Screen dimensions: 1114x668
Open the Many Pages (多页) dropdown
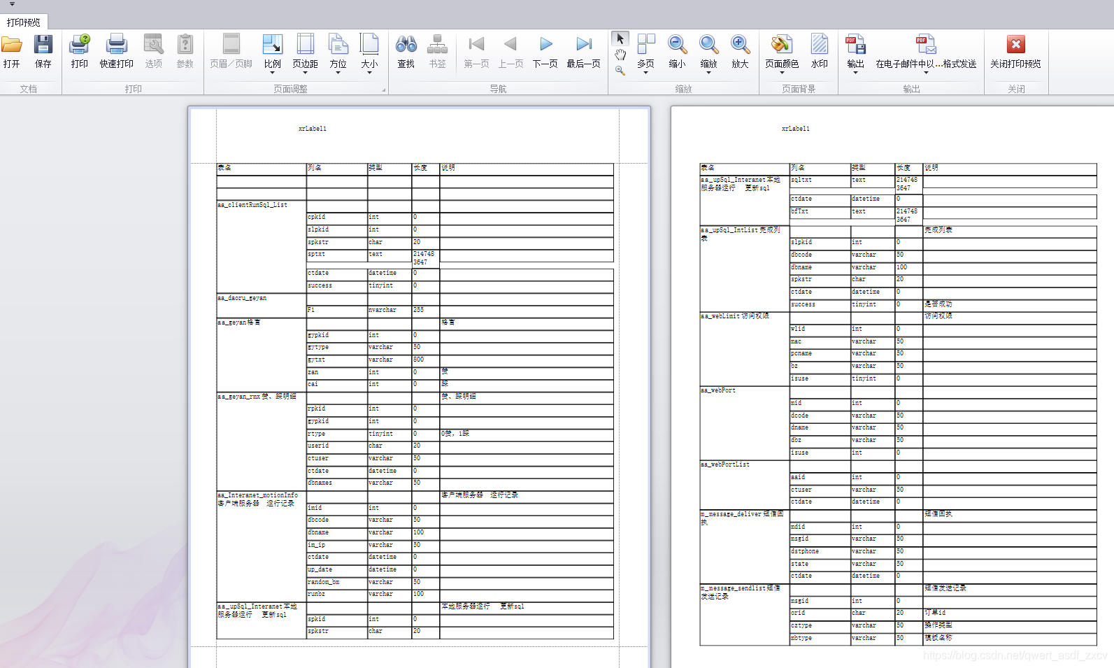[646, 53]
